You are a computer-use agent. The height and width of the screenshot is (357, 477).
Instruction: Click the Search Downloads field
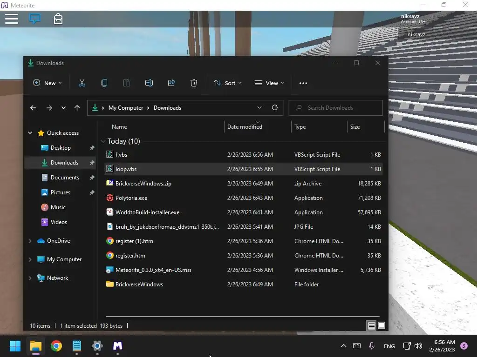(x=335, y=108)
